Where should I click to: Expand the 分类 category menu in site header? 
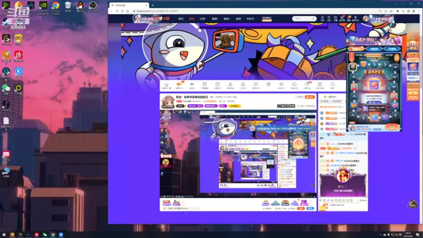(203, 19)
